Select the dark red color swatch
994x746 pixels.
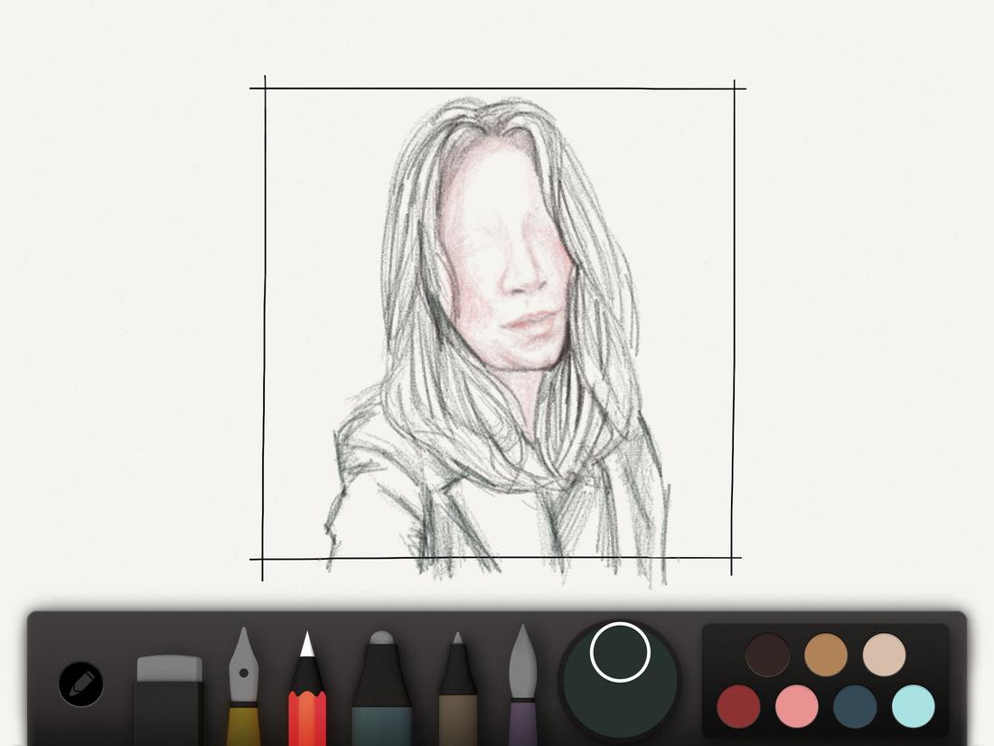point(738,705)
